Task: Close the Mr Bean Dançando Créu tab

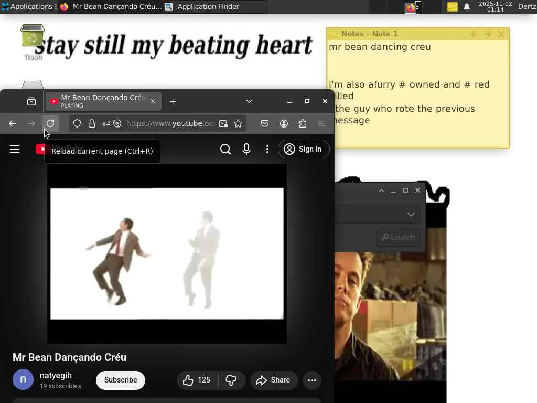Action: pyautogui.click(x=153, y=101)
